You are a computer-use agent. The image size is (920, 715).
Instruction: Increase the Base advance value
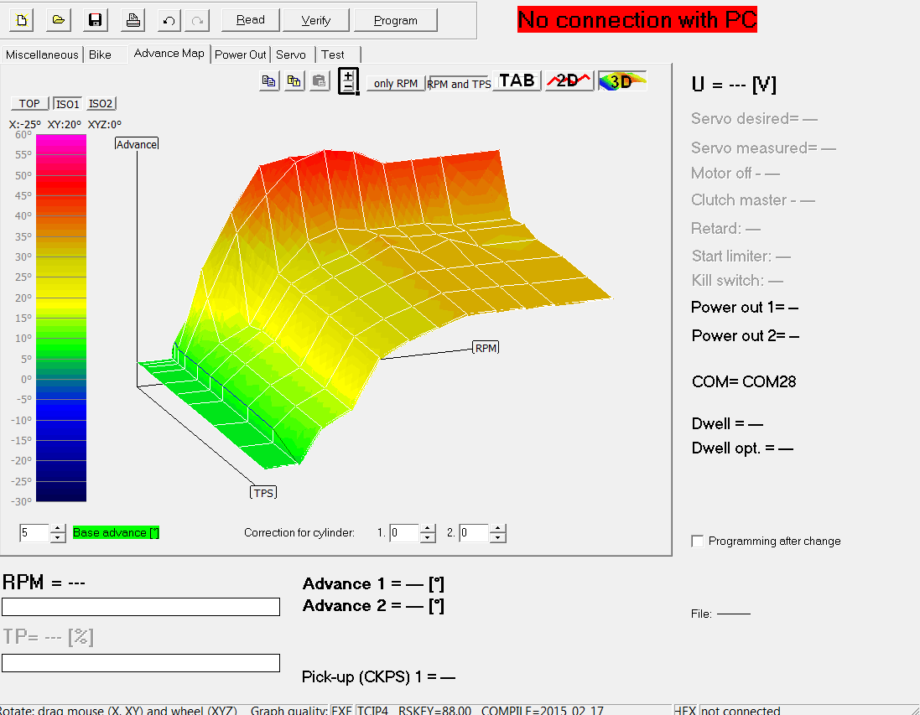(x=58, y=528)
